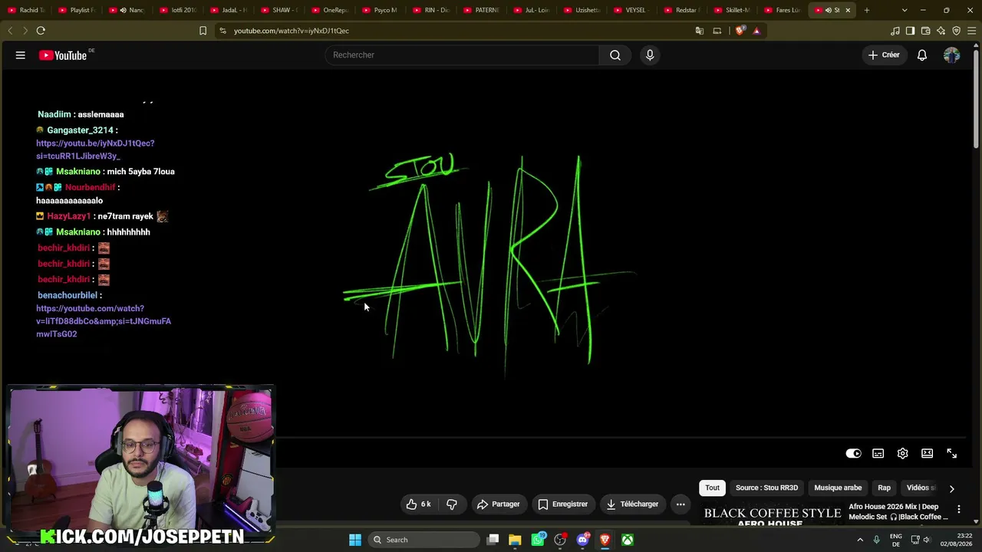The image size is (982, 552).
Task: Open the YouTube notifications bell
Action: tap(922, 55)
